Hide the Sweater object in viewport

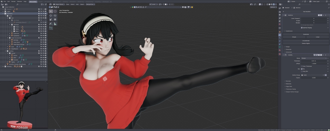point(43,60)
